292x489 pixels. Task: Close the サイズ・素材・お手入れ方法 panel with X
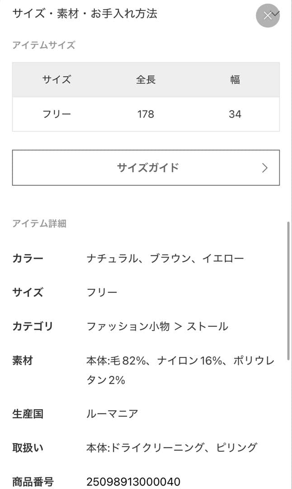point(268,16)
